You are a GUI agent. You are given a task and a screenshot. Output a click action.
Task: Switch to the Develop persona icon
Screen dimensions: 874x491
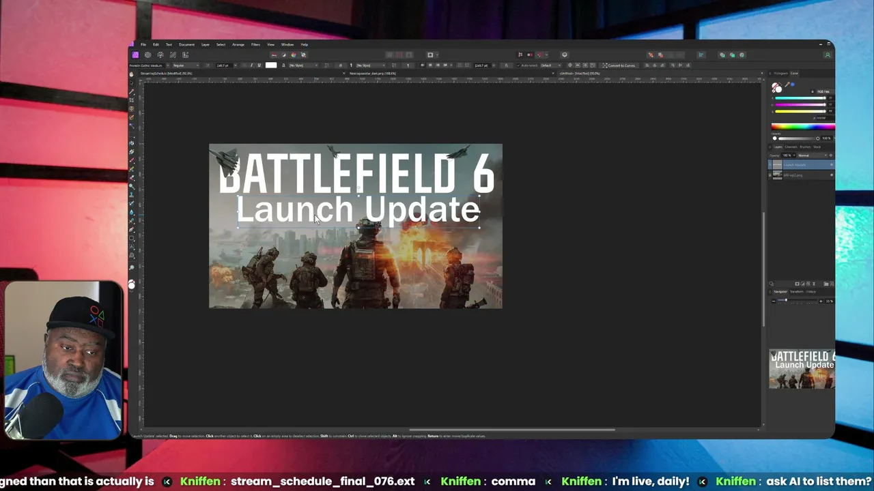pos(160,55)
